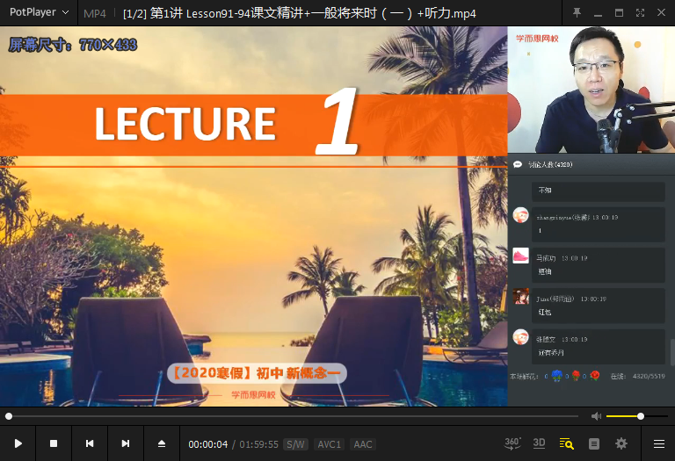Click the video seek bar
The width and height of the screenshot is (675, 461).
pyautogui.click(x=290, y=416)
